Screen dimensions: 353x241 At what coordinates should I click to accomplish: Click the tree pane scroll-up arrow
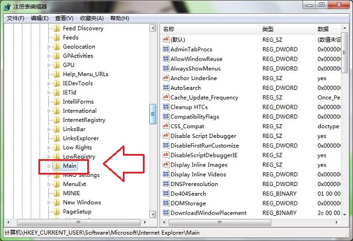[153, 28]
